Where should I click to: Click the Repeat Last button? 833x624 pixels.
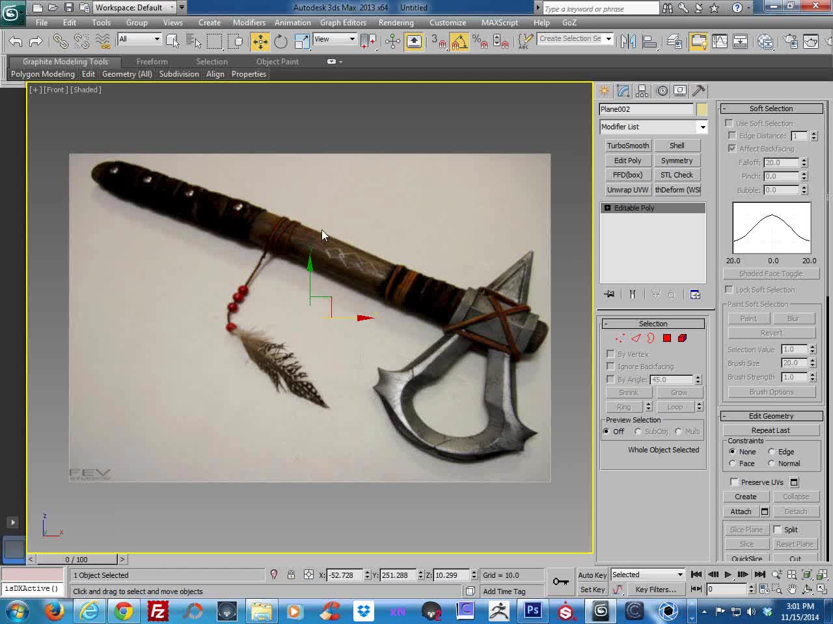click(771, 430)
